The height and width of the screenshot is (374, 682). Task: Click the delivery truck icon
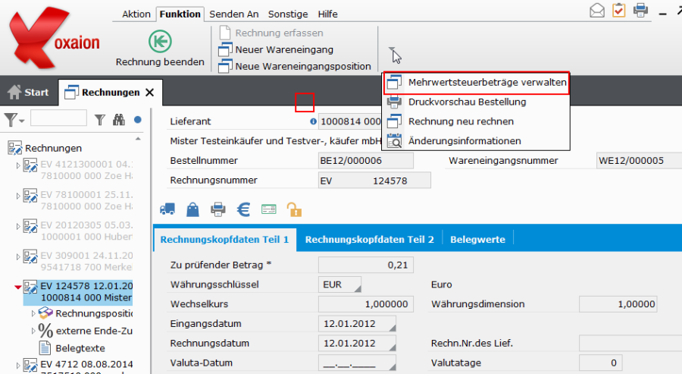(x=167, y=209)
